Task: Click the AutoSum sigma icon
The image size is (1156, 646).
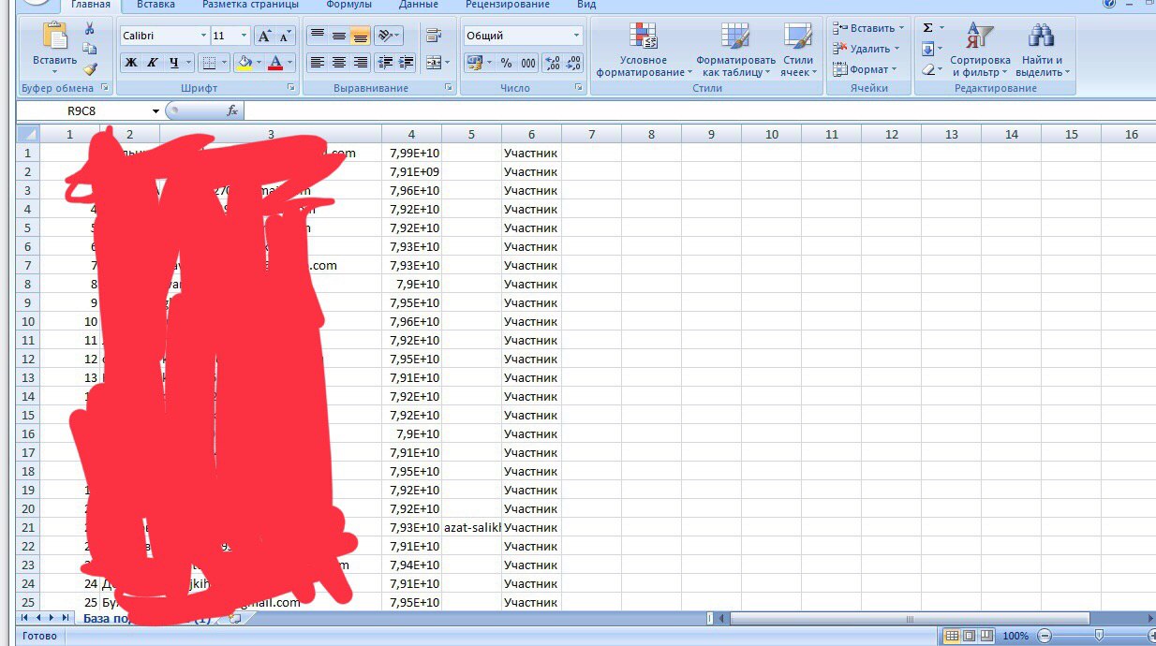Action: [x=927, y=29]
